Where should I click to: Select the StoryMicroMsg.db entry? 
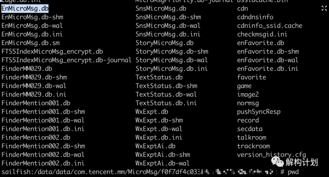pos(164,43)
